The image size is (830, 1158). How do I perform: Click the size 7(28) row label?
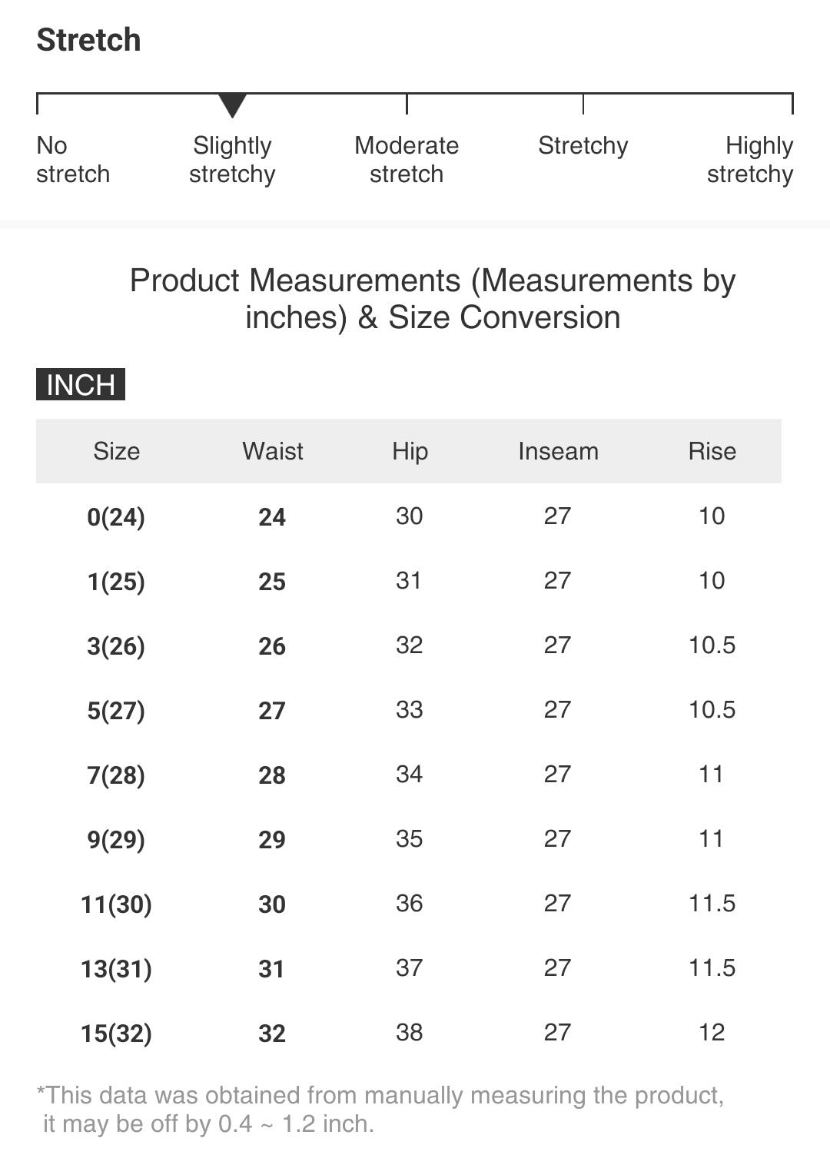[116, 775]
